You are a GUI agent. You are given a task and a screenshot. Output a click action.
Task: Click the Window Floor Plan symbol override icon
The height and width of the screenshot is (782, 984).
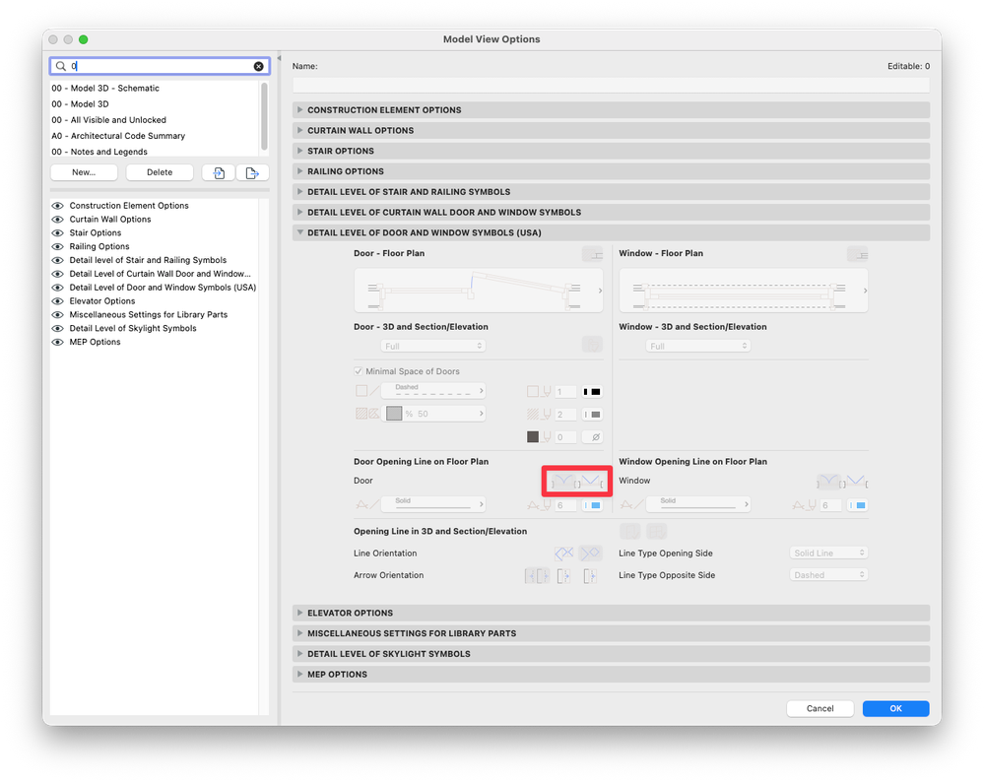click(x=857, y=253)
